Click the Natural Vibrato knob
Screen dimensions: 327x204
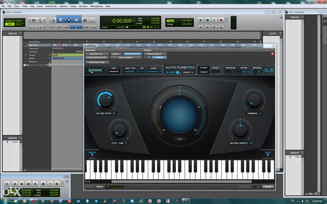(240, 130)
